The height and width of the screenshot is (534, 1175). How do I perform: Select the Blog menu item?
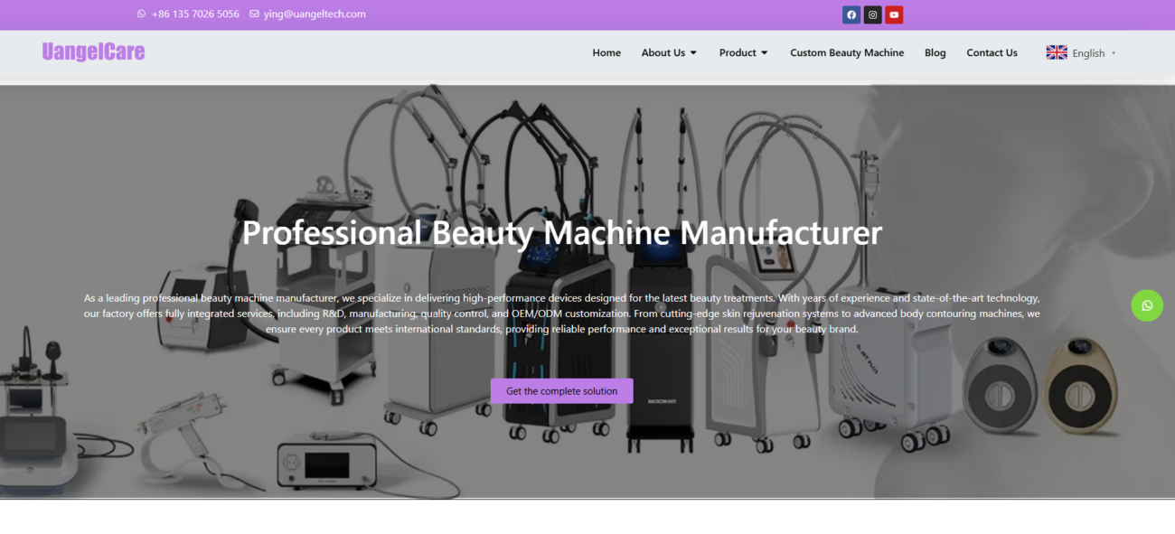pos(935,52)
